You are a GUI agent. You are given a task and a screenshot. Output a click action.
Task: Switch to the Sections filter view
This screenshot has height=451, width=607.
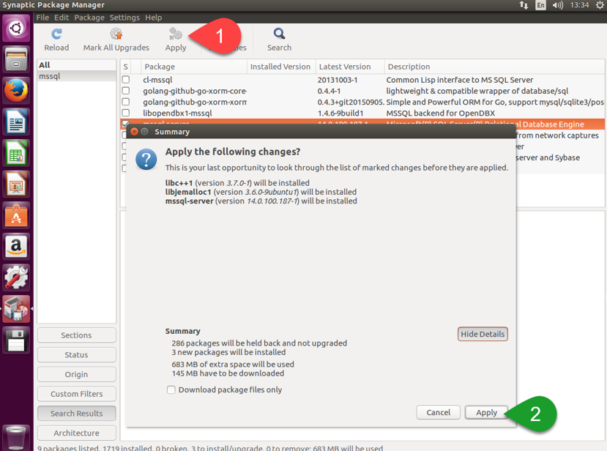tap(76, 335)
